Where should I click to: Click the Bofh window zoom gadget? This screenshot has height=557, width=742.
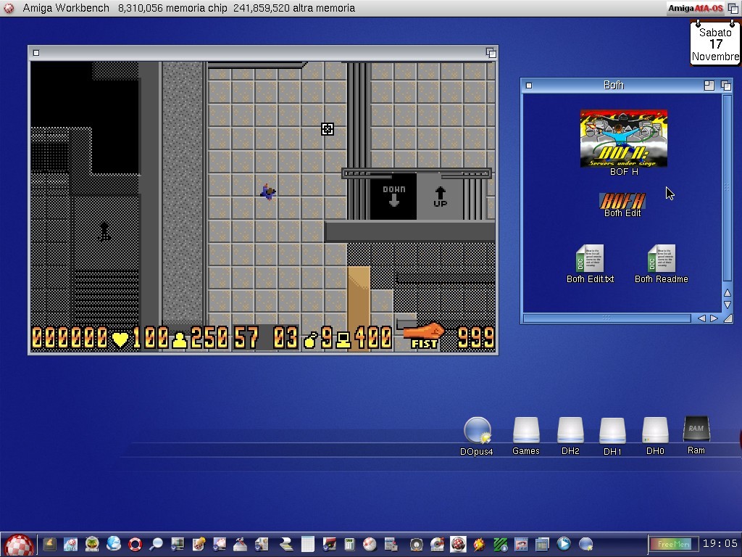709,86
